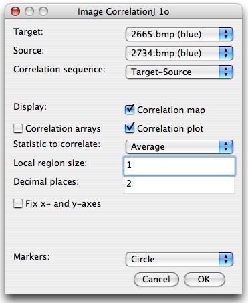
Task: Expand the Correlation sequence dropdown
Action: coord(179,72)
